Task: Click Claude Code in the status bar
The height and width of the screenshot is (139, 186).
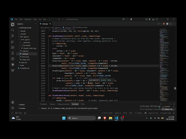Action: tap(165, 113)
